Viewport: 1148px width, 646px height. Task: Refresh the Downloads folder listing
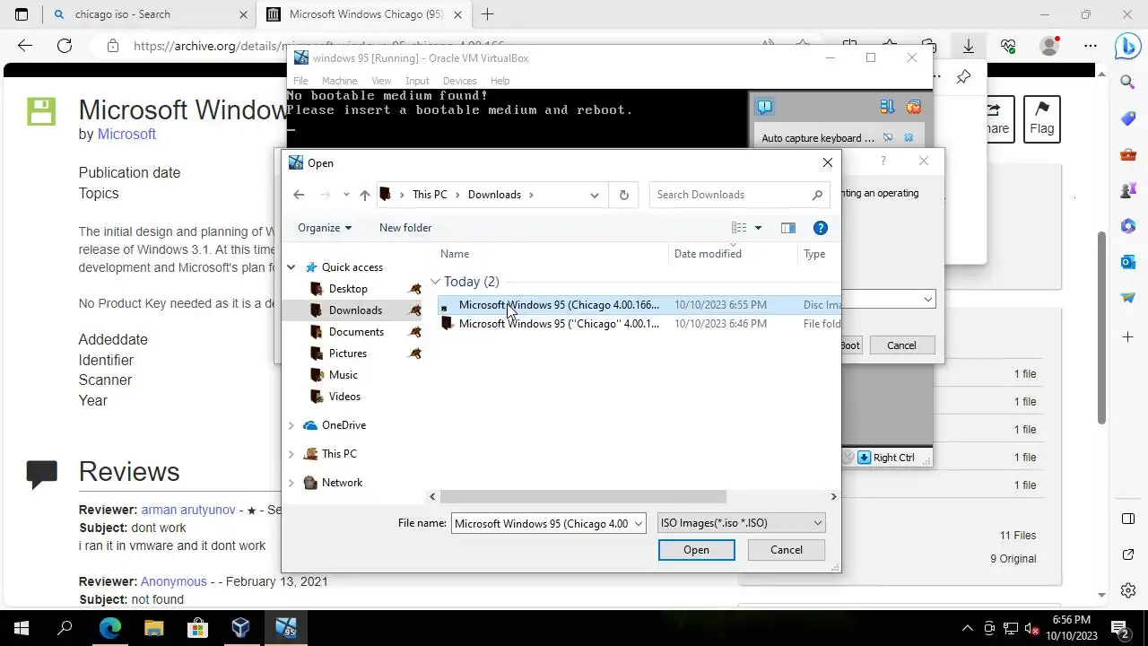point(624,195)
